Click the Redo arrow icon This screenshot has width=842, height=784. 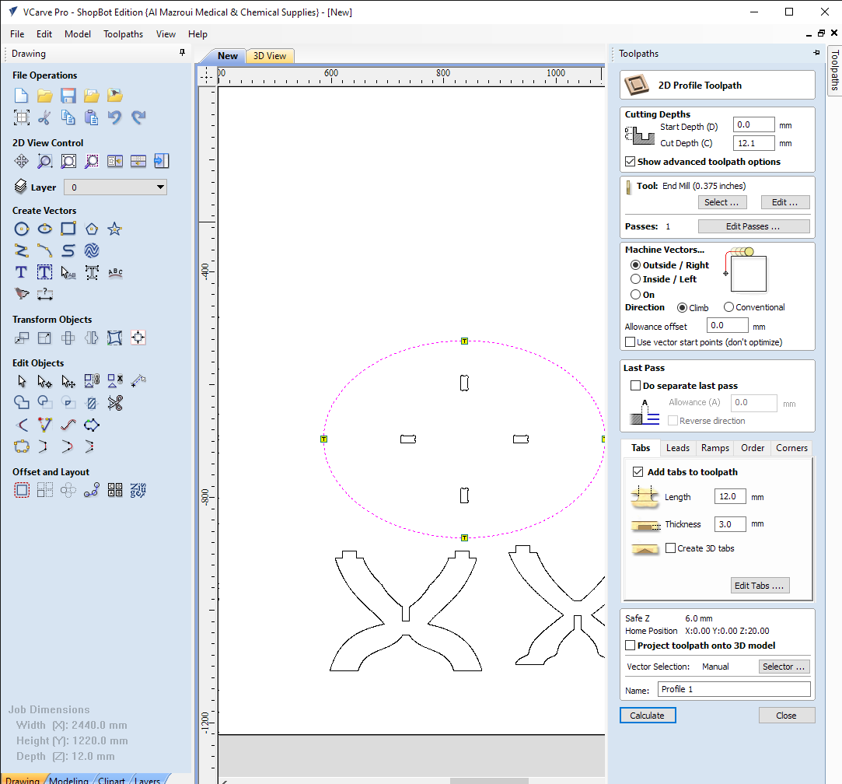(x=138, y=117)
